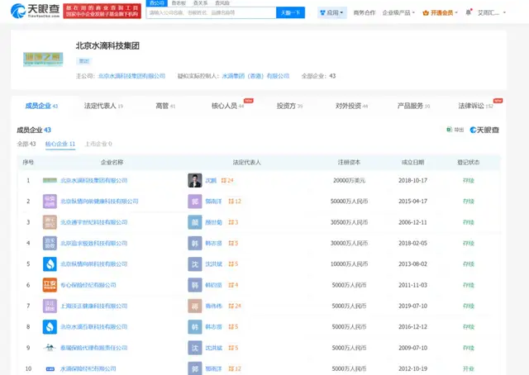Click the 天眼一下 search button
Image resolution: width=529 pixels, height=375 pixels.
point(289,13)
